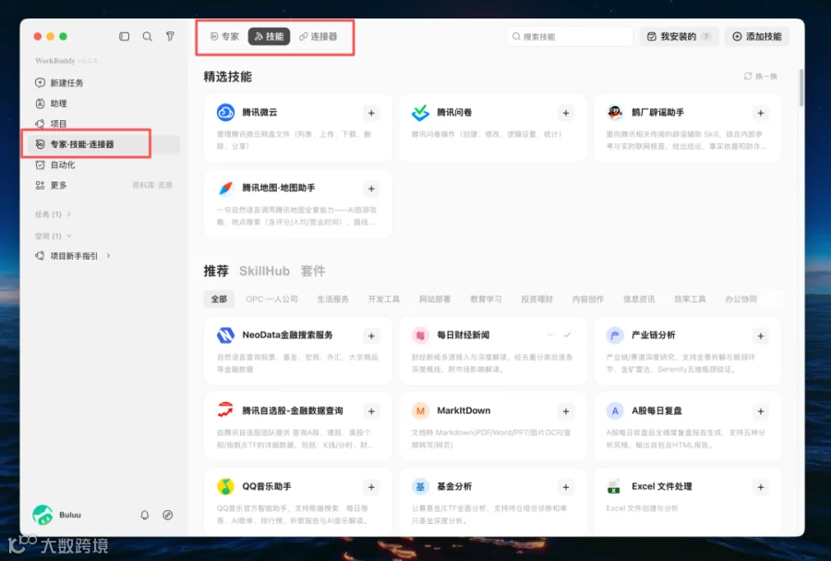Expand 项目新手指引 chevron
The image size is (831, 561).
tap(109, 256)
